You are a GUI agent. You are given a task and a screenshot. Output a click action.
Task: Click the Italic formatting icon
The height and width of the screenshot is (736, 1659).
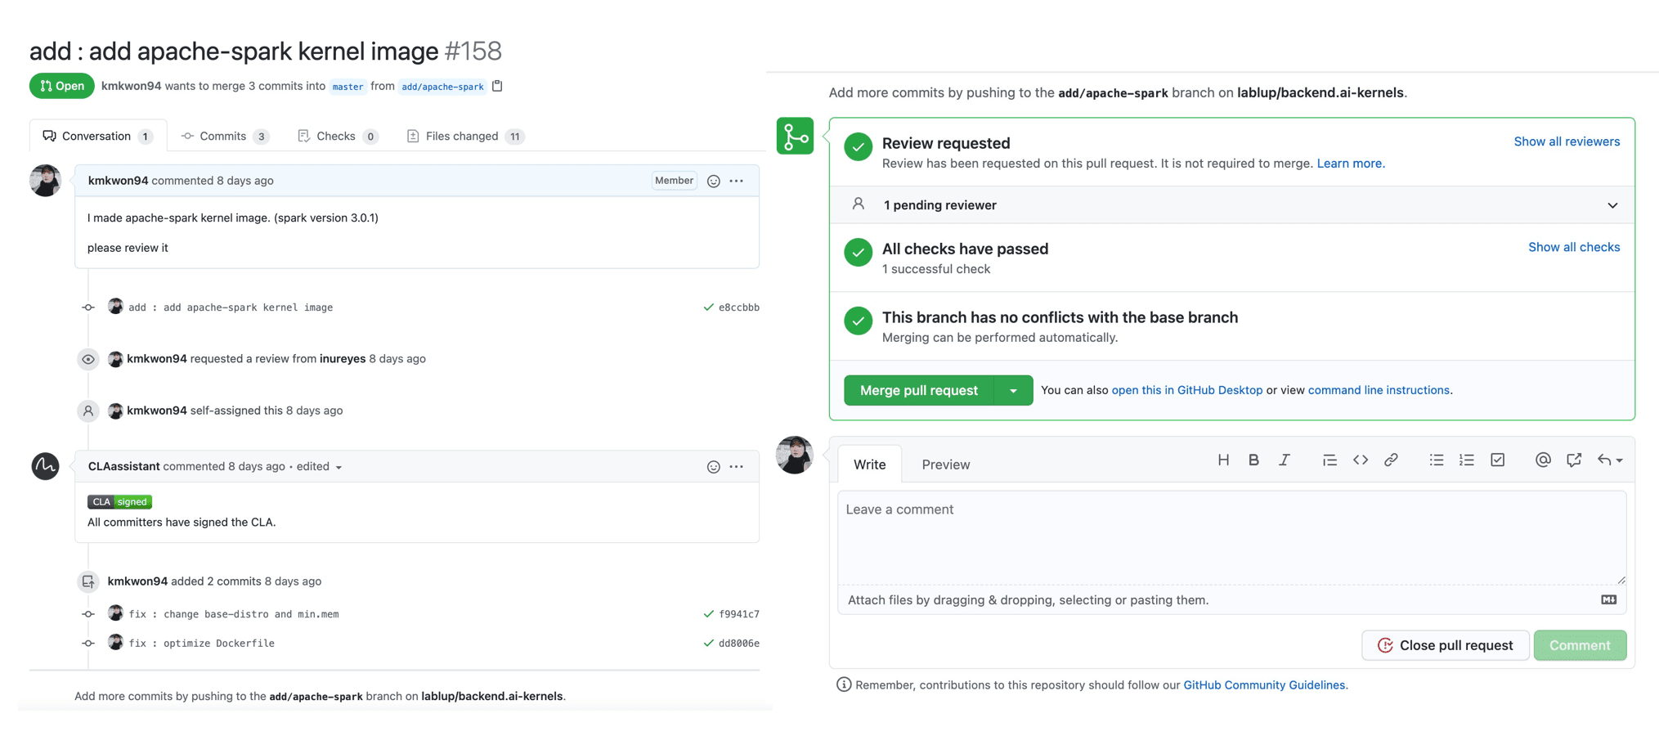1285,460
